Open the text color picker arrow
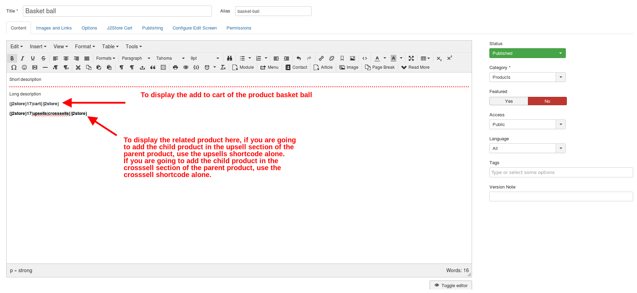This screenshot has width=637, height=293. [x=385, y=58]
